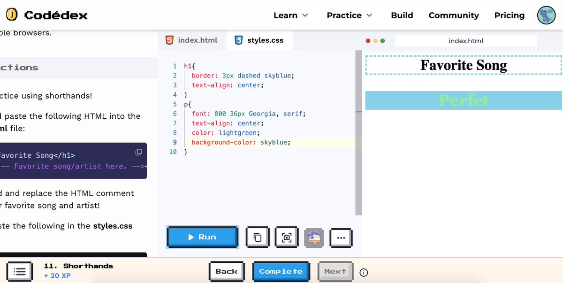Open the user profile avatar

coord(546,15)
